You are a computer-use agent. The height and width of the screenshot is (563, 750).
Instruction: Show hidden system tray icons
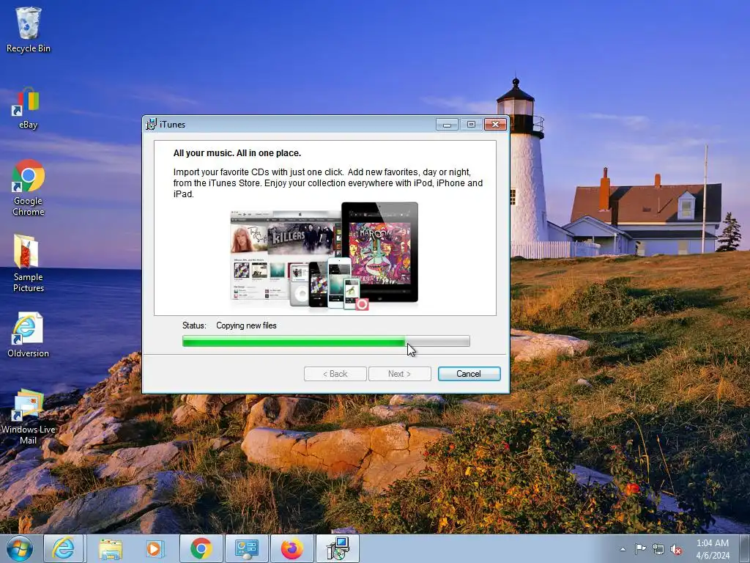coord(623,549)
